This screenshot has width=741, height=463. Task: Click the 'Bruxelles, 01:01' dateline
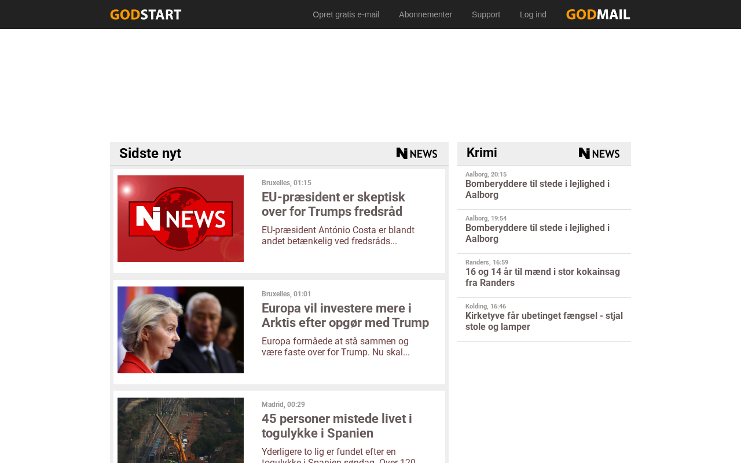(x=287, y=294)
